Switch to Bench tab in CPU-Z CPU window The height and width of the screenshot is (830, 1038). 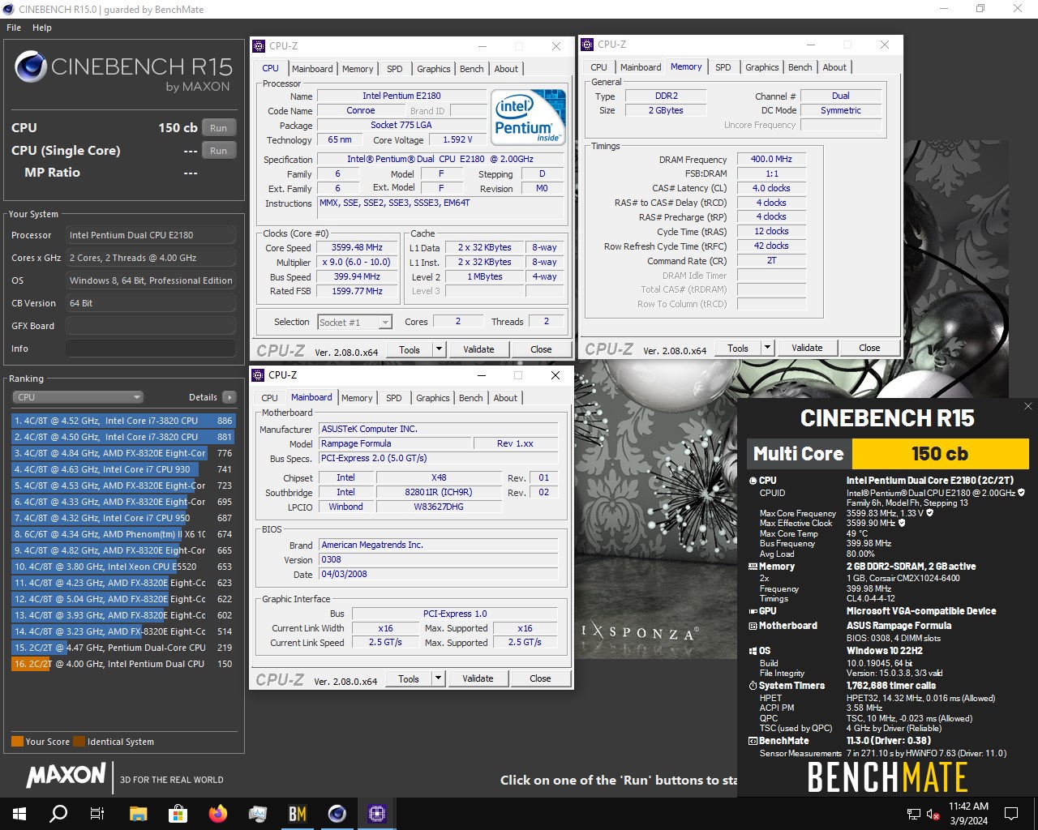pyautogui.click(x=472, y=69)
